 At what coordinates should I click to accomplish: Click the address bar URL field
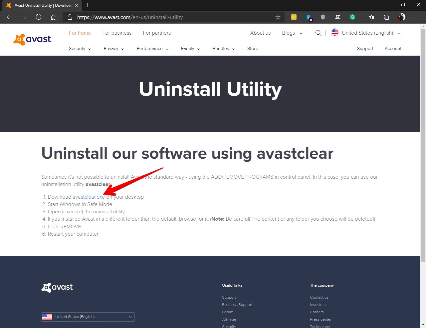pos(173,17)
